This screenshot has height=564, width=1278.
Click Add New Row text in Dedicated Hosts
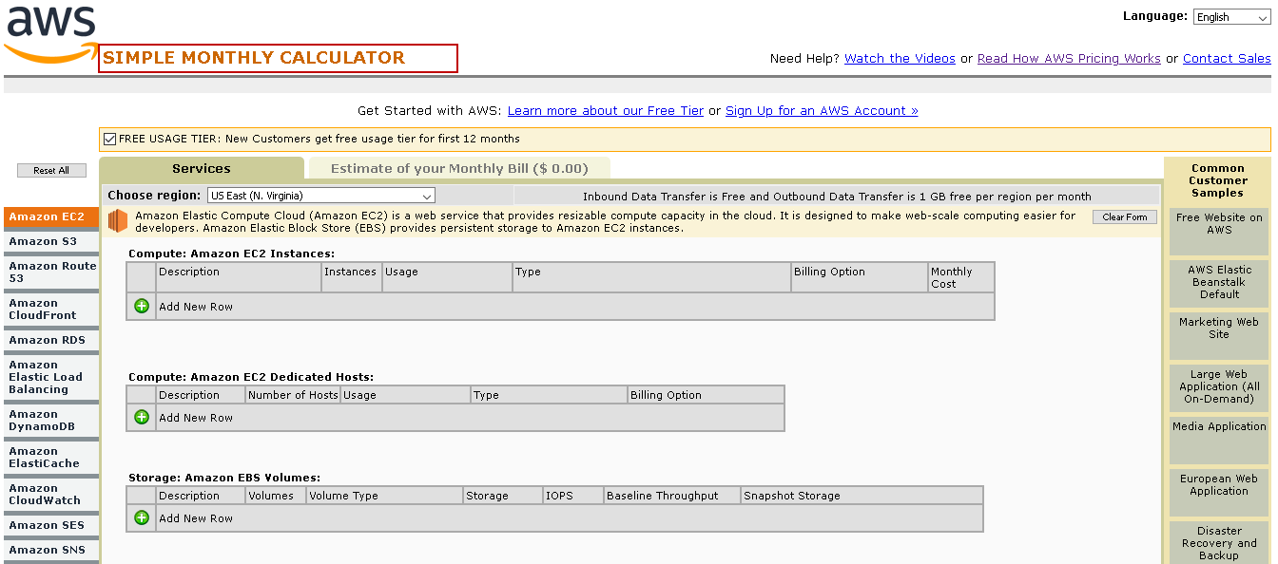(x=196, y=418)
